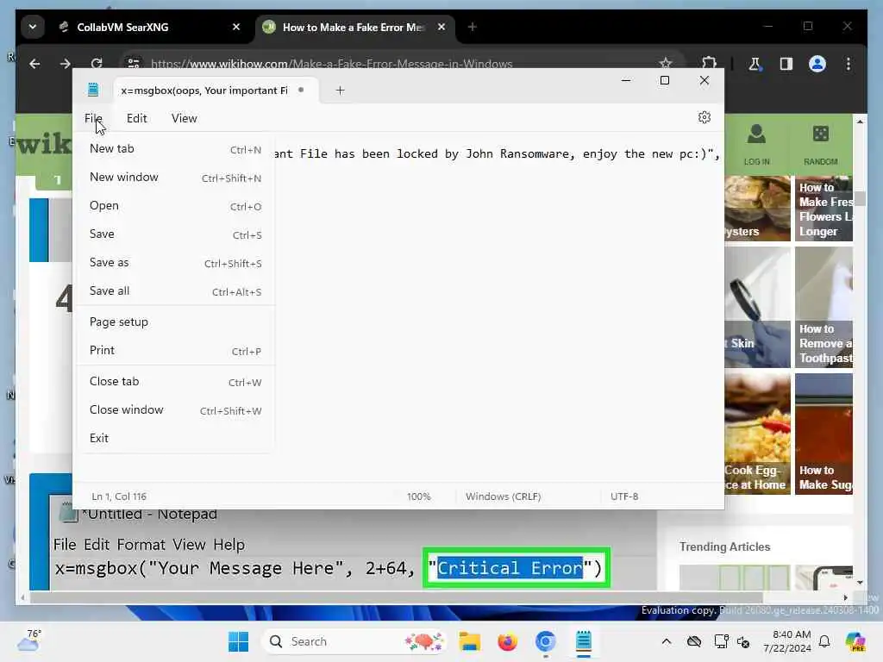Viewport: 883px width, 662px height.
Task: Choose Close tab in File menu
Action: pyautogui.click(x=175, y=382)
